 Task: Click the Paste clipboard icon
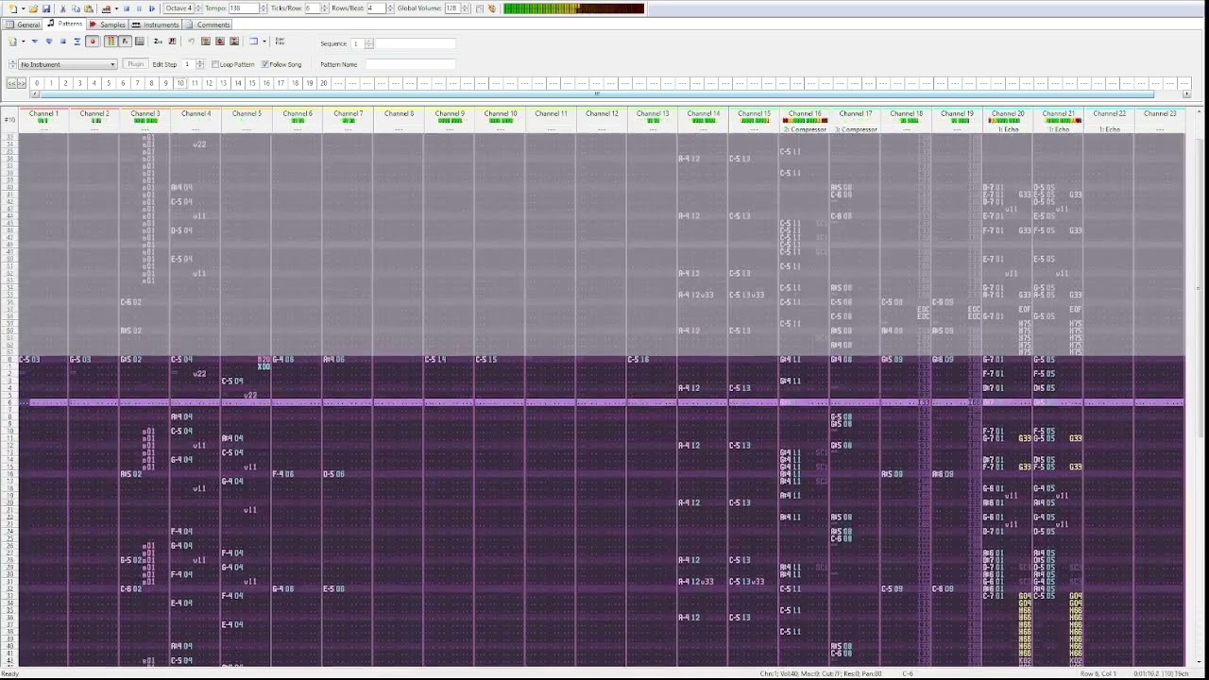pyautogui.click(x=89, y=8)
